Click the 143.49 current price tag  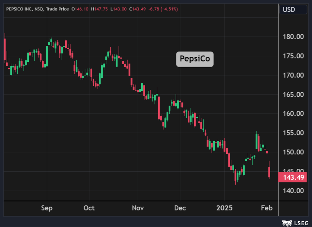pos(293,177)
